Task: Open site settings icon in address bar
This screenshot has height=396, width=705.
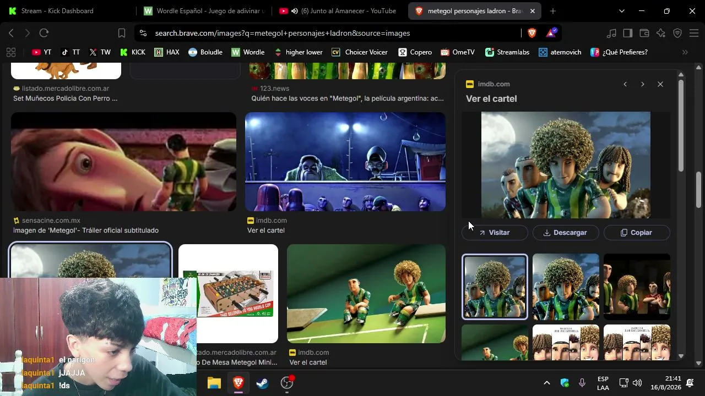Action: click(143, 33)
